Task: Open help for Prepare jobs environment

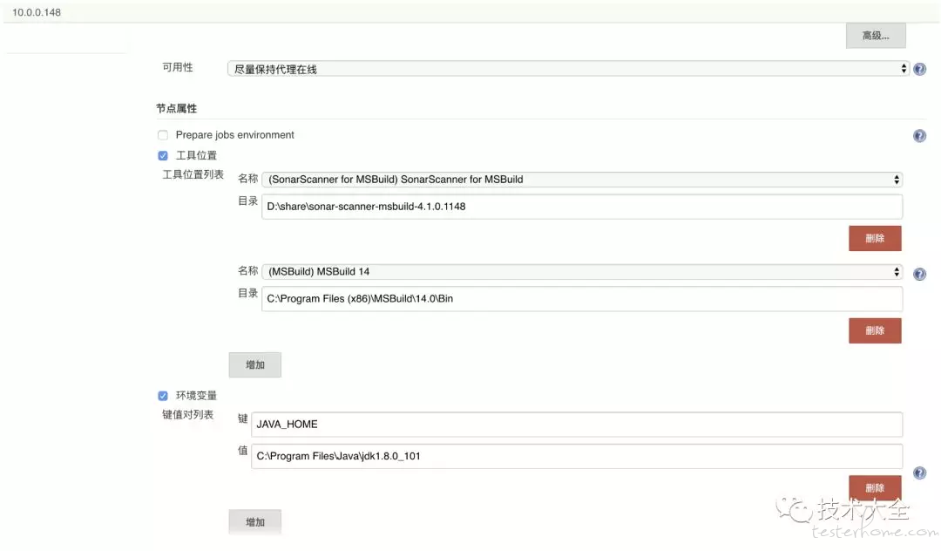Action: 919,136
